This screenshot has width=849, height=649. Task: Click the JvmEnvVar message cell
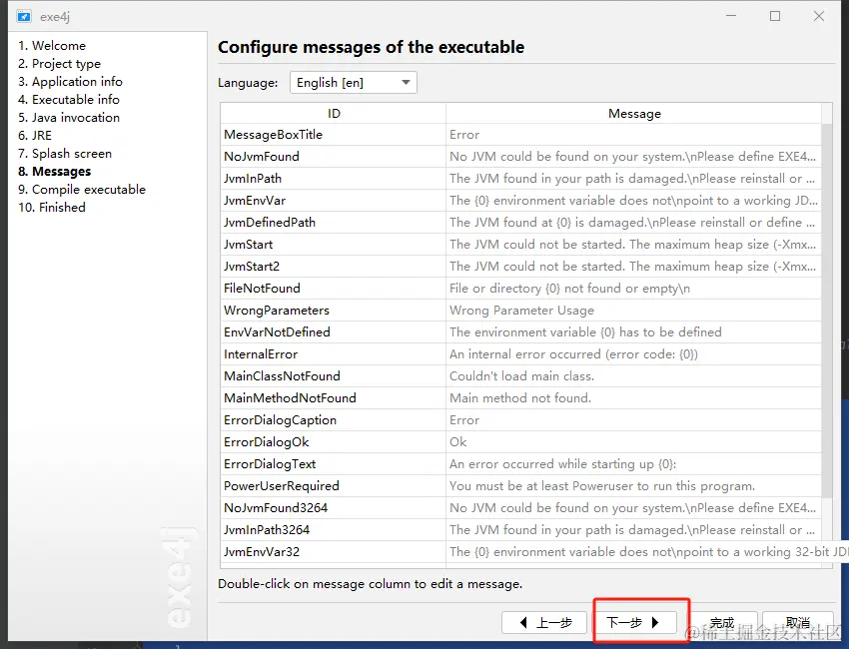[633, 201]
